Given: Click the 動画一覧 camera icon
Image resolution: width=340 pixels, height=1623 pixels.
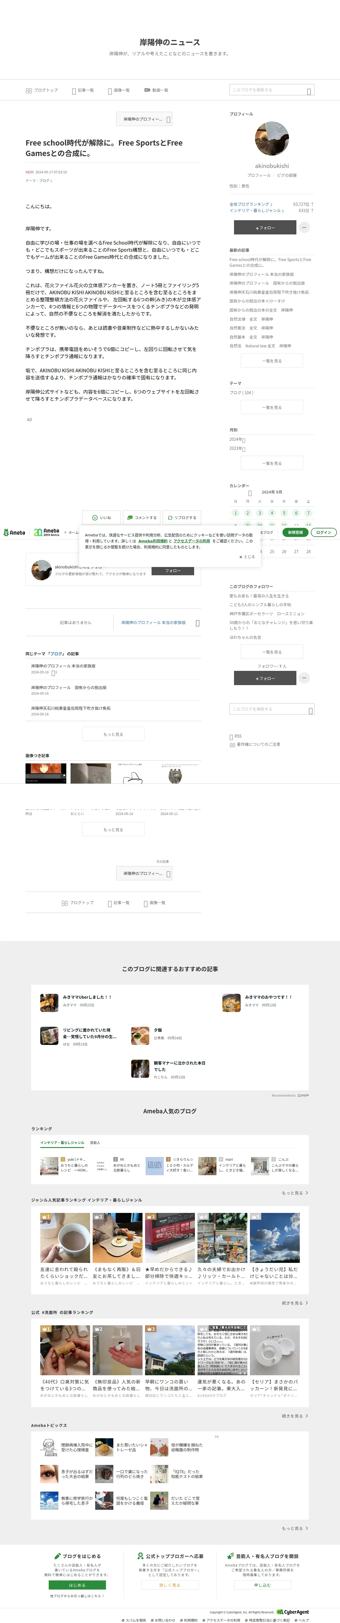Looking at the screenshot, I should (x=147, y=90).
